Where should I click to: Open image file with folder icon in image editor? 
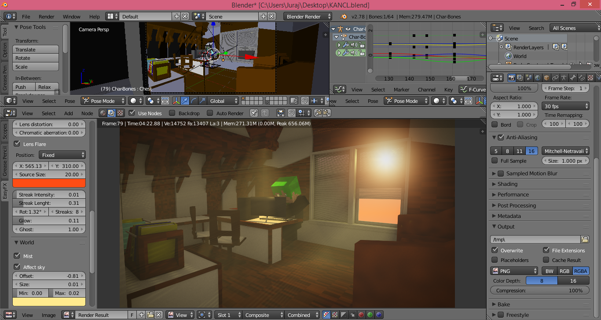pyautogui.click(x=150, y=315)
